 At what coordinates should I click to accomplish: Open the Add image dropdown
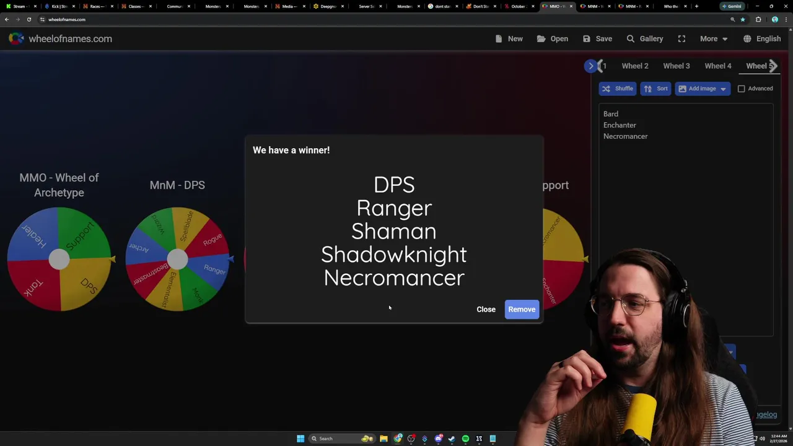tap(702, 89)
